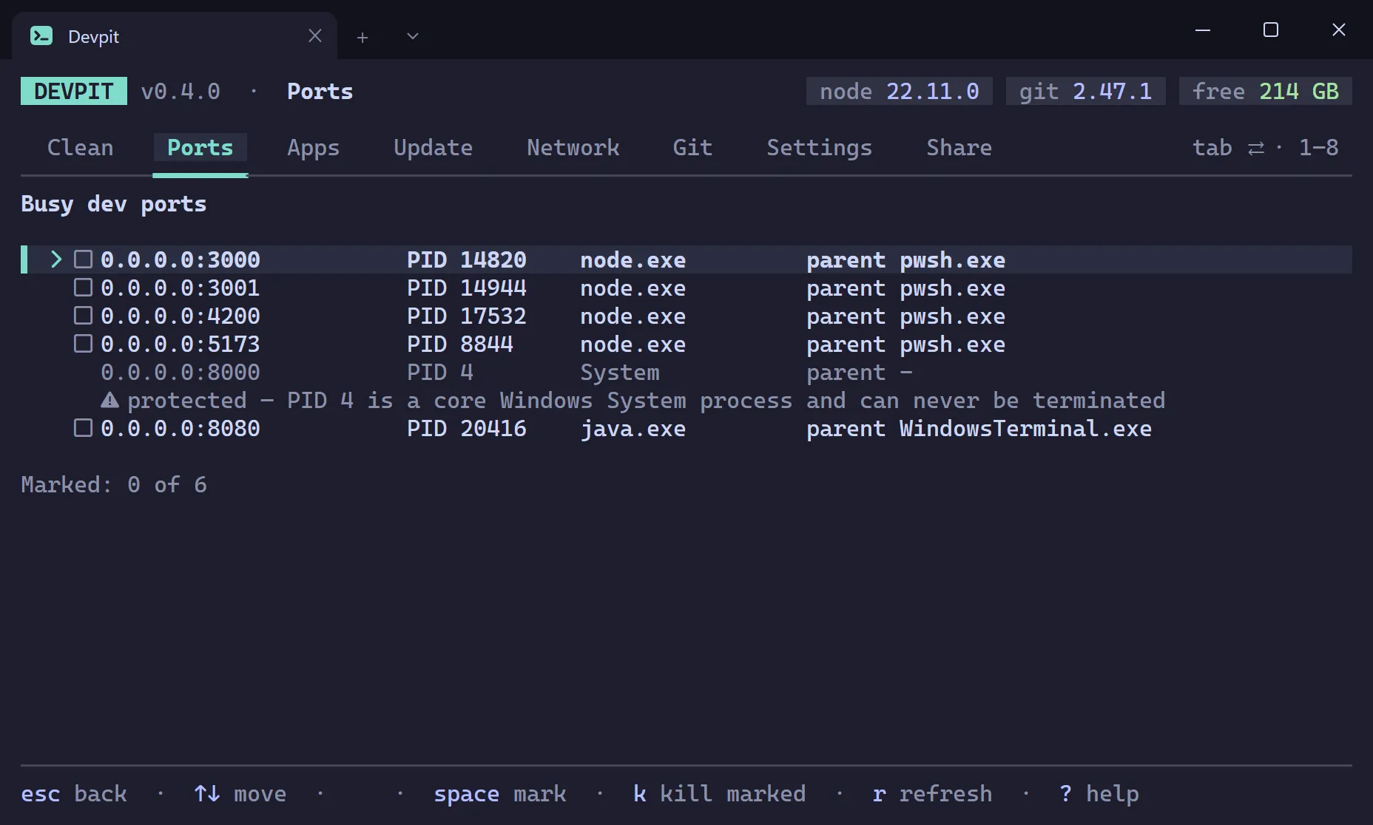Switch to the Clean tab
This screenshot has width=1373, height=825.
[x=81, y=148]
